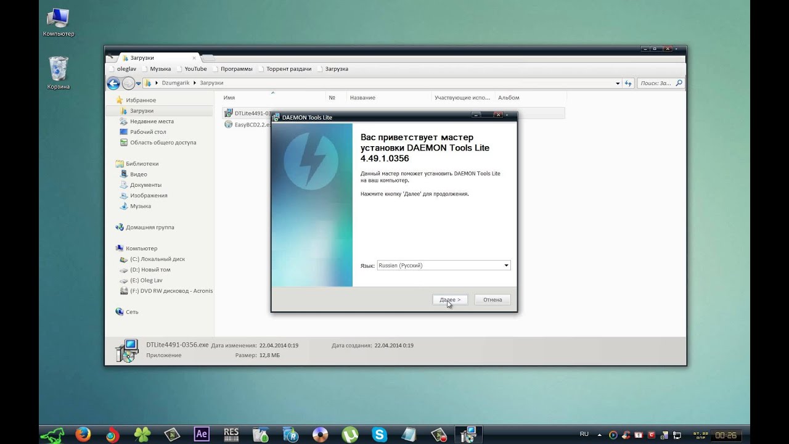This screenshot has width=789, height=444.
Task: Open Документы library
Action: click(x=145, y=185)
